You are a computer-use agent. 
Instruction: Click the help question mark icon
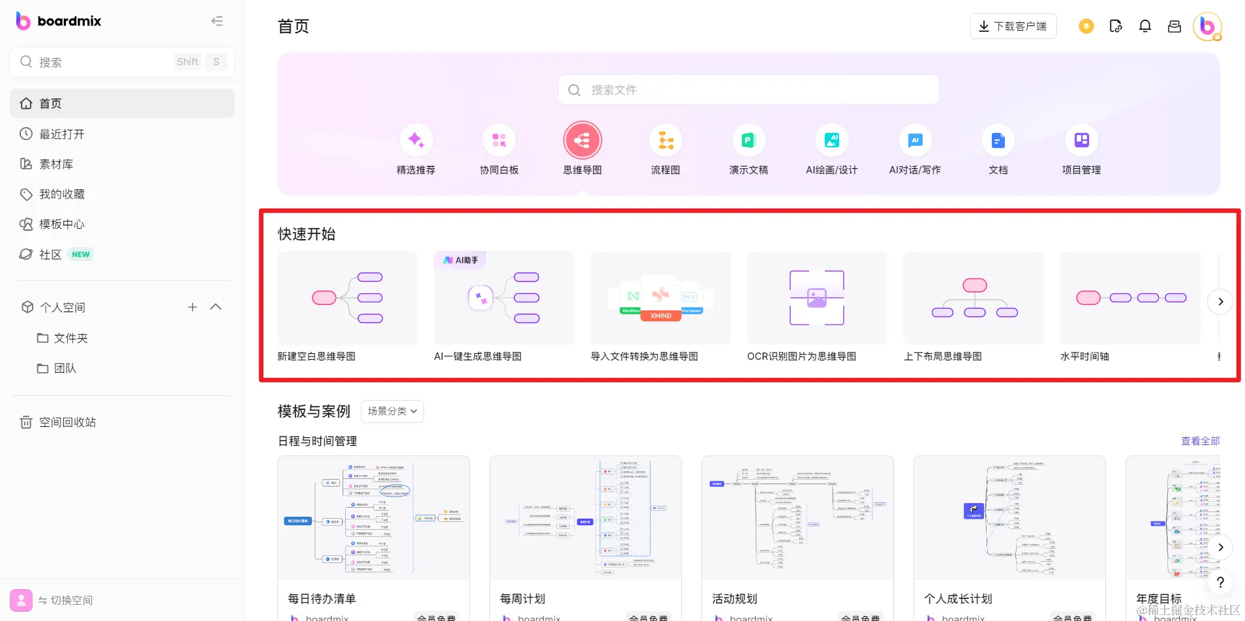coord(1220,582)
